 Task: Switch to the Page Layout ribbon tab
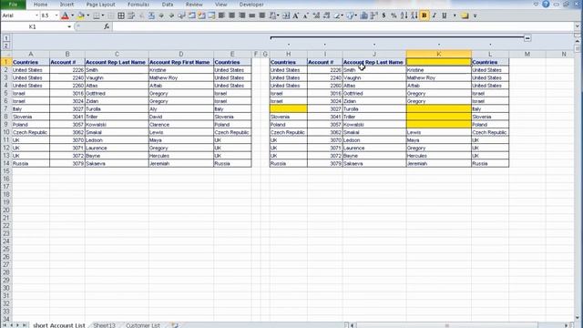tap(101, 5)
